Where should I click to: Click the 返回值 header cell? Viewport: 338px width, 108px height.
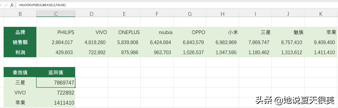pos(56,72)
